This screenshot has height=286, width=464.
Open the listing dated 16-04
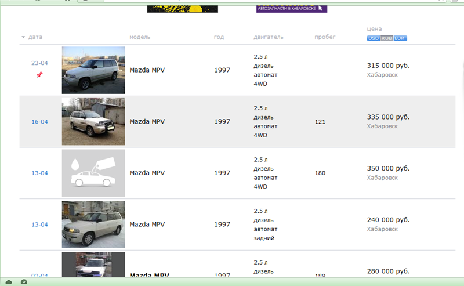[x=39, y=122]
